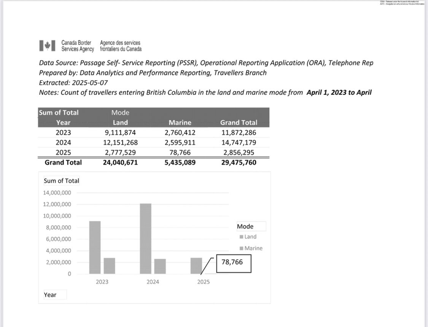The image size is (428, 327).
Task: Click the 'Land' legend entry text
Action: tap(251, 237)
